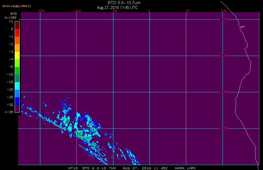Click the <-35 legend value
Screen dimensions: 263x170
9,112
